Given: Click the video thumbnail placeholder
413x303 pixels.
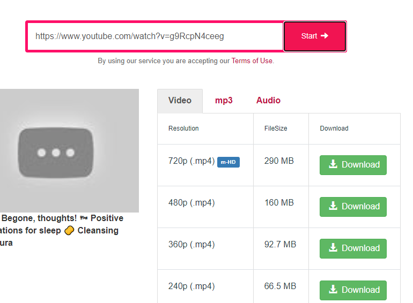Looking at the screenshot, I should coord(69,150).
